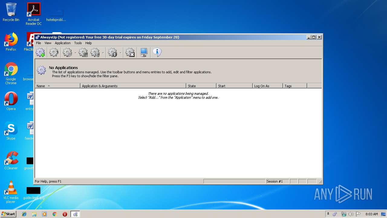Screen dimensions: 387x218
Task: Click the Start Application gear-play icon
Action: (67, 52)
